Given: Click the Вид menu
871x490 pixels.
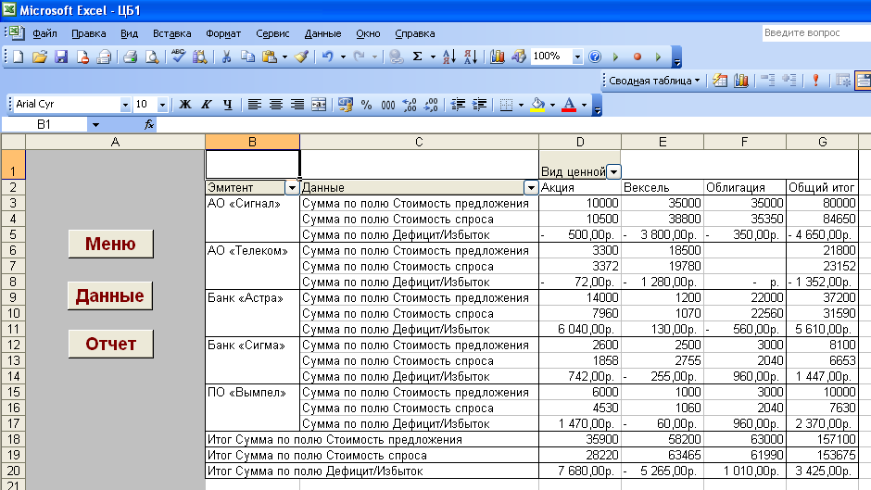Looking at the screenshot, I should click(129, 33).
